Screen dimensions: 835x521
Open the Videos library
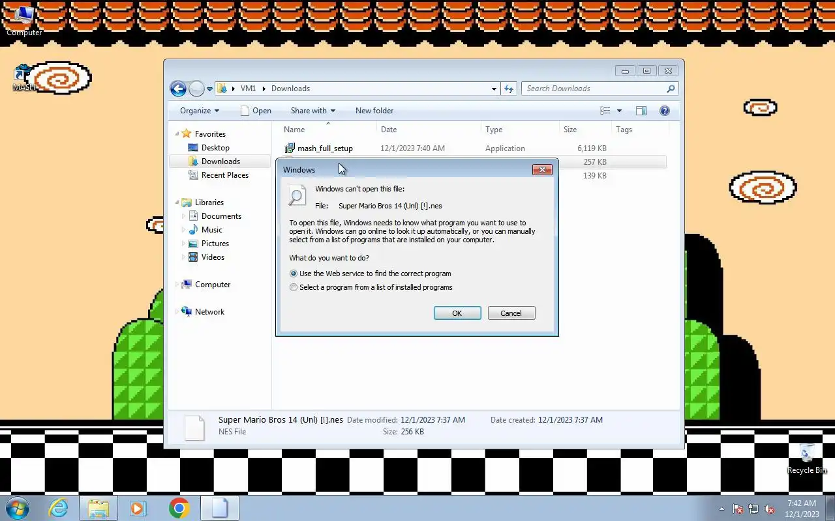213,257
